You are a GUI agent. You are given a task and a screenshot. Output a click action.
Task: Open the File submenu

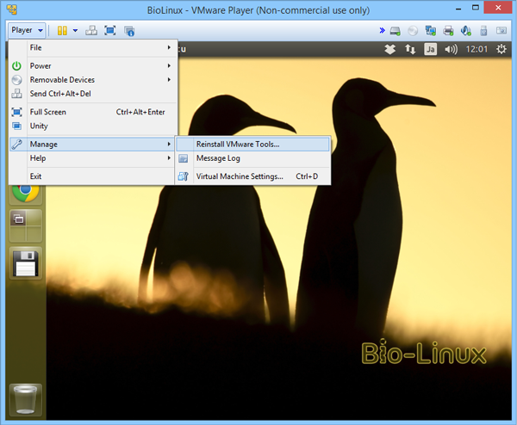coord(92,47)
